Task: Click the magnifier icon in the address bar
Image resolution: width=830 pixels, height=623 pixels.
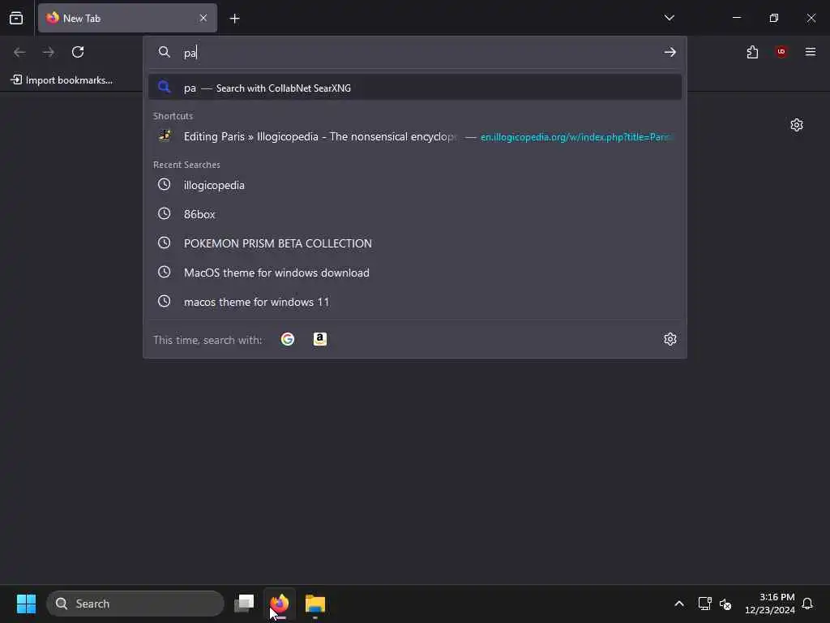Action: point(164,52)
